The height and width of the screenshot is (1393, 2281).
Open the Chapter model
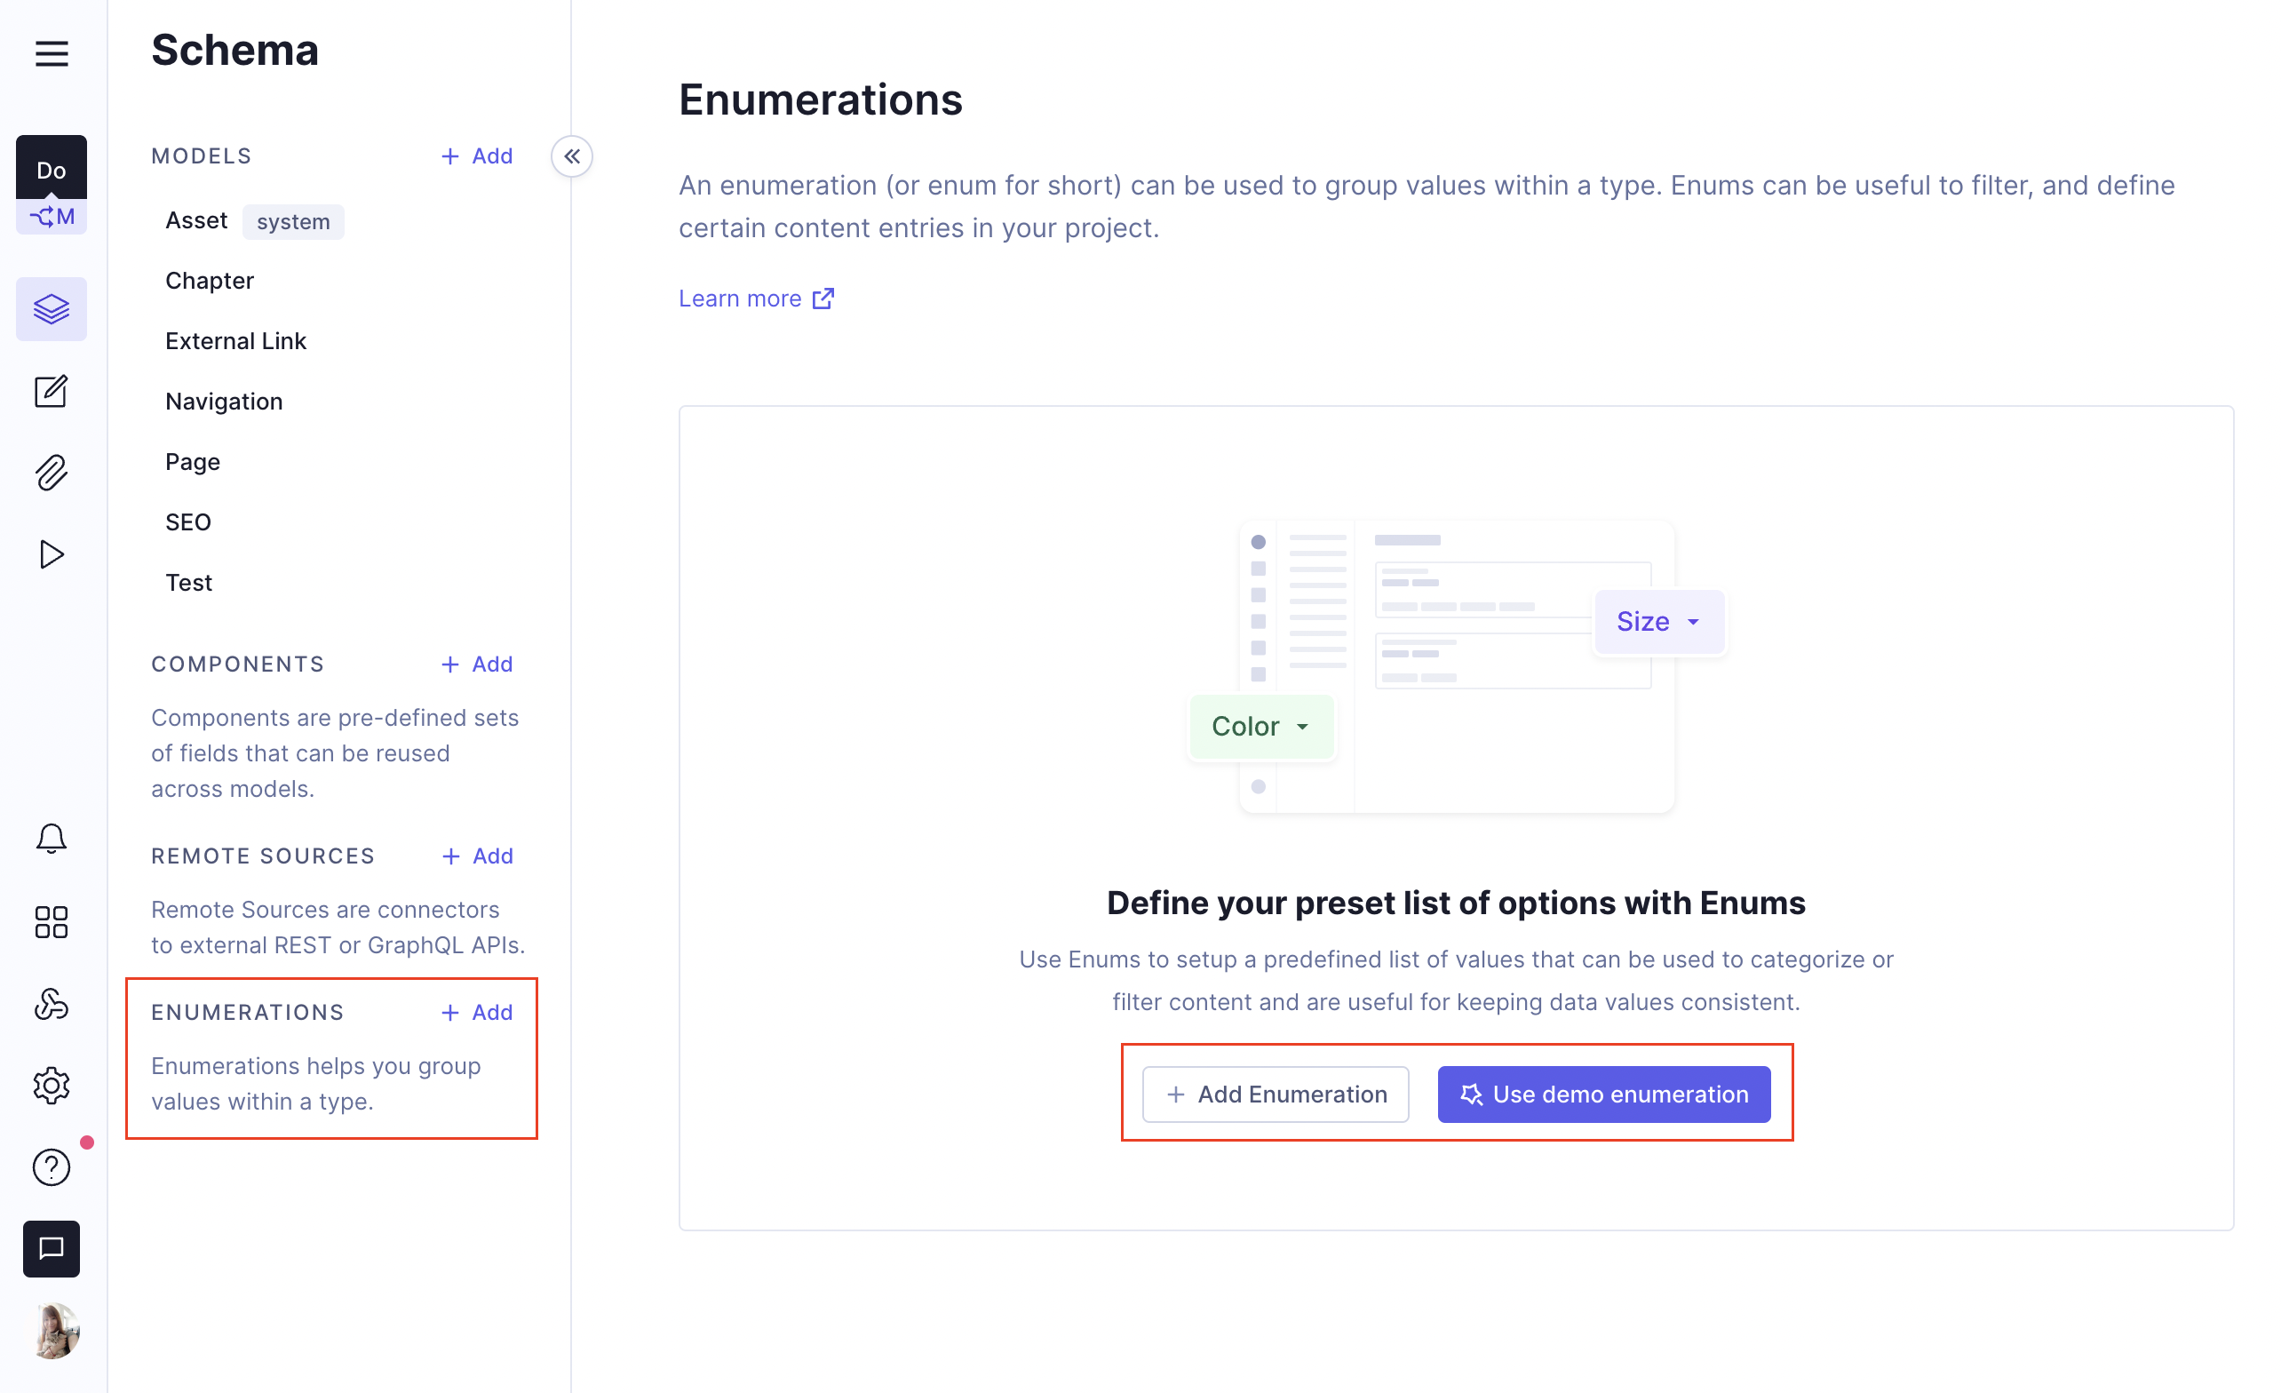tap(209, 280)
